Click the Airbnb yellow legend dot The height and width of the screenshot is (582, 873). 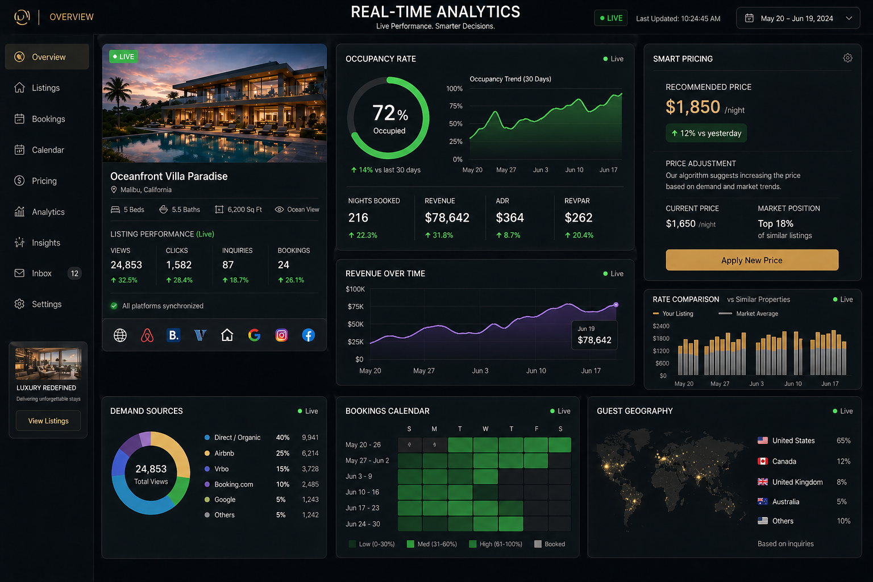207,453
